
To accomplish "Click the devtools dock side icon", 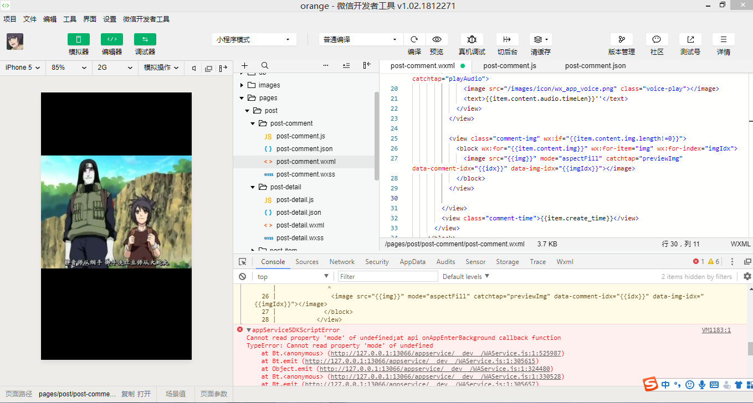I will 747,262.
